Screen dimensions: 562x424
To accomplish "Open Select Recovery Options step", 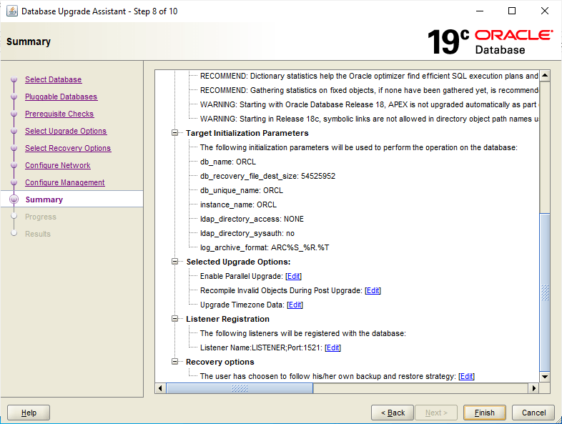I will click(68, 149).
